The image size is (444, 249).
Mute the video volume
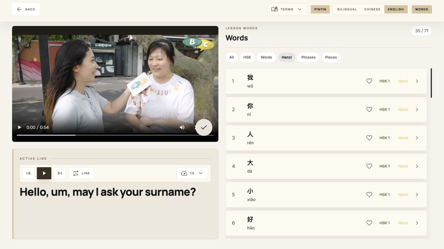coord(182,127)
